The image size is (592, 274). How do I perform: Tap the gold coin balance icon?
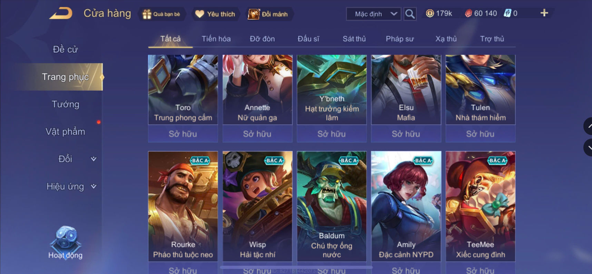pos(430,13)
